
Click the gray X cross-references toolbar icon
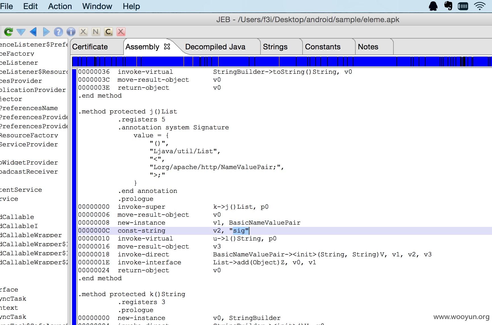point(83,32)
